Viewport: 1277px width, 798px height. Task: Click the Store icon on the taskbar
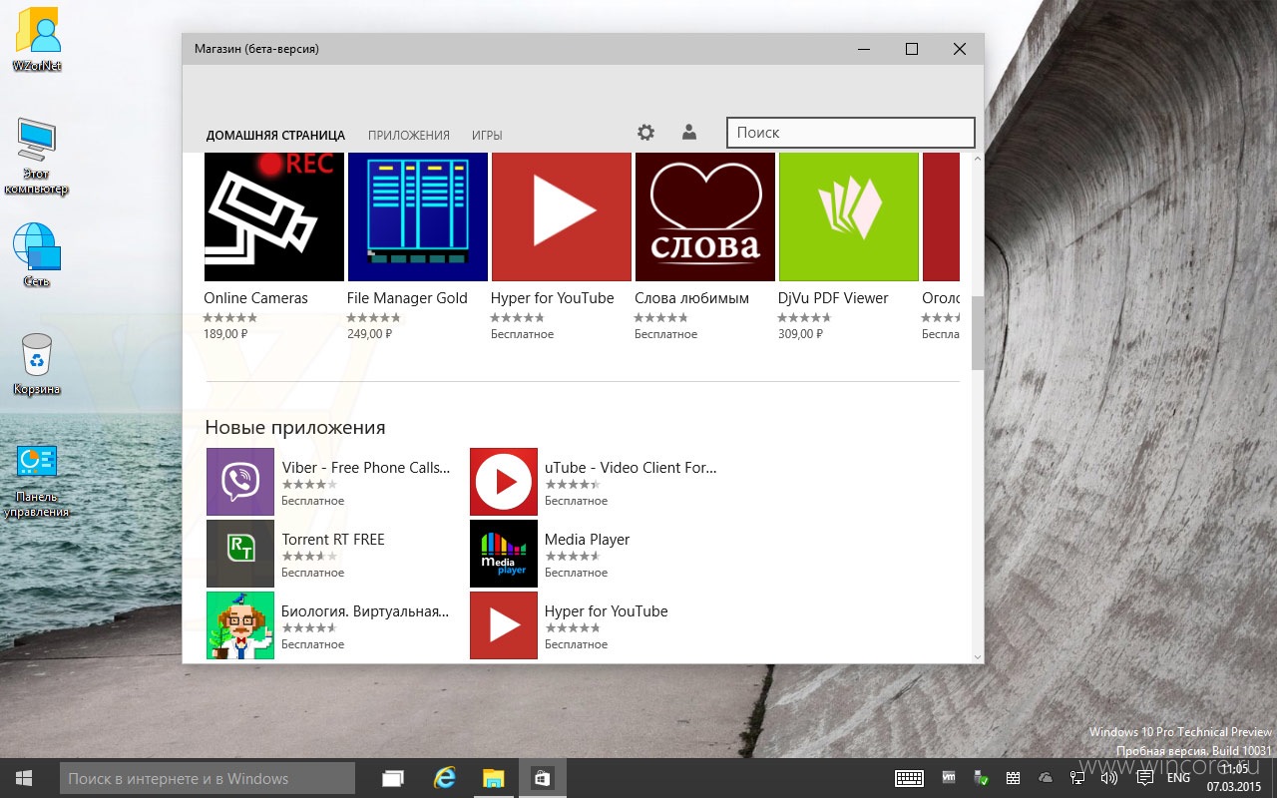tap(543, 778)
